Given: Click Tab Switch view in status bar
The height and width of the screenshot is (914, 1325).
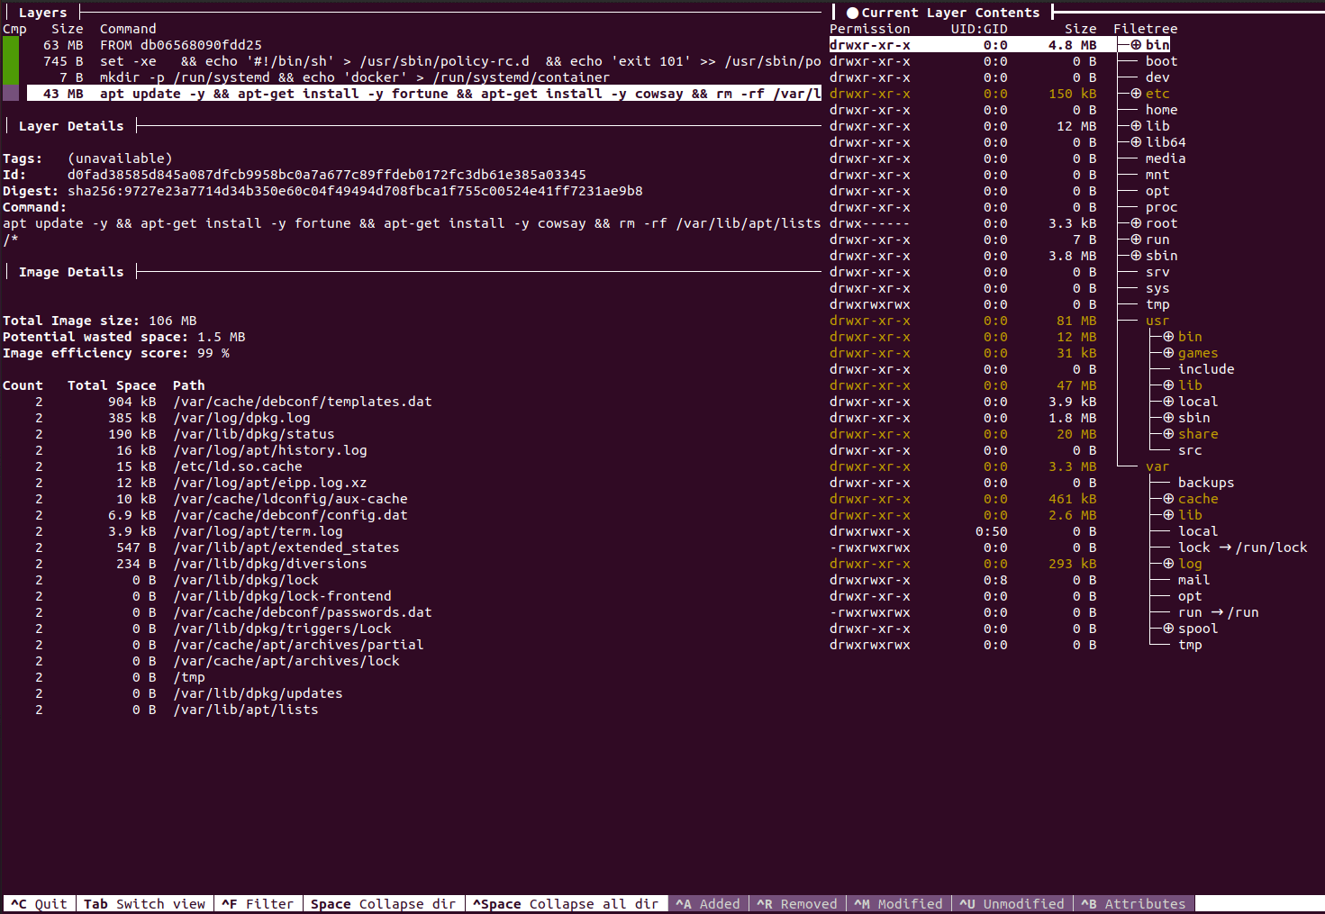Looking at the screenshot, I should 144,904.
